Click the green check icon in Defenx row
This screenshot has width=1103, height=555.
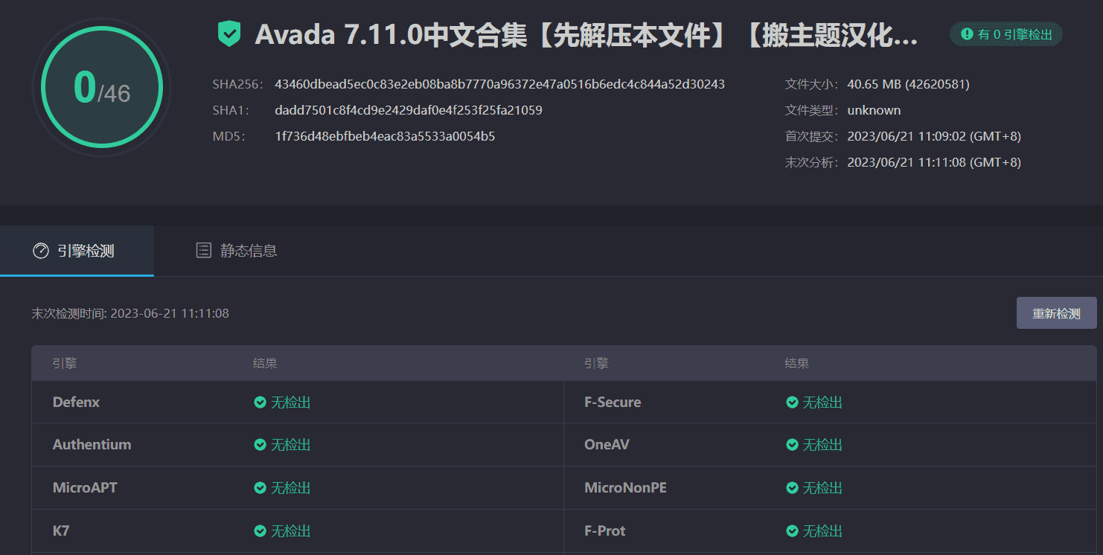(x=260, y=402)
